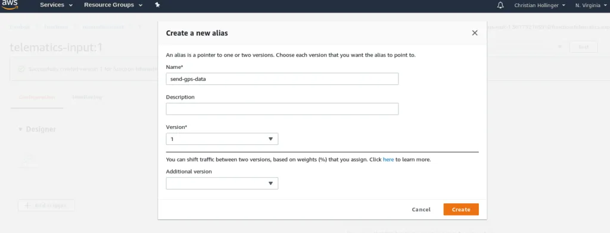Click the Add trigger button
Viewport: 610px width, 233px height.
pos(46,206)
